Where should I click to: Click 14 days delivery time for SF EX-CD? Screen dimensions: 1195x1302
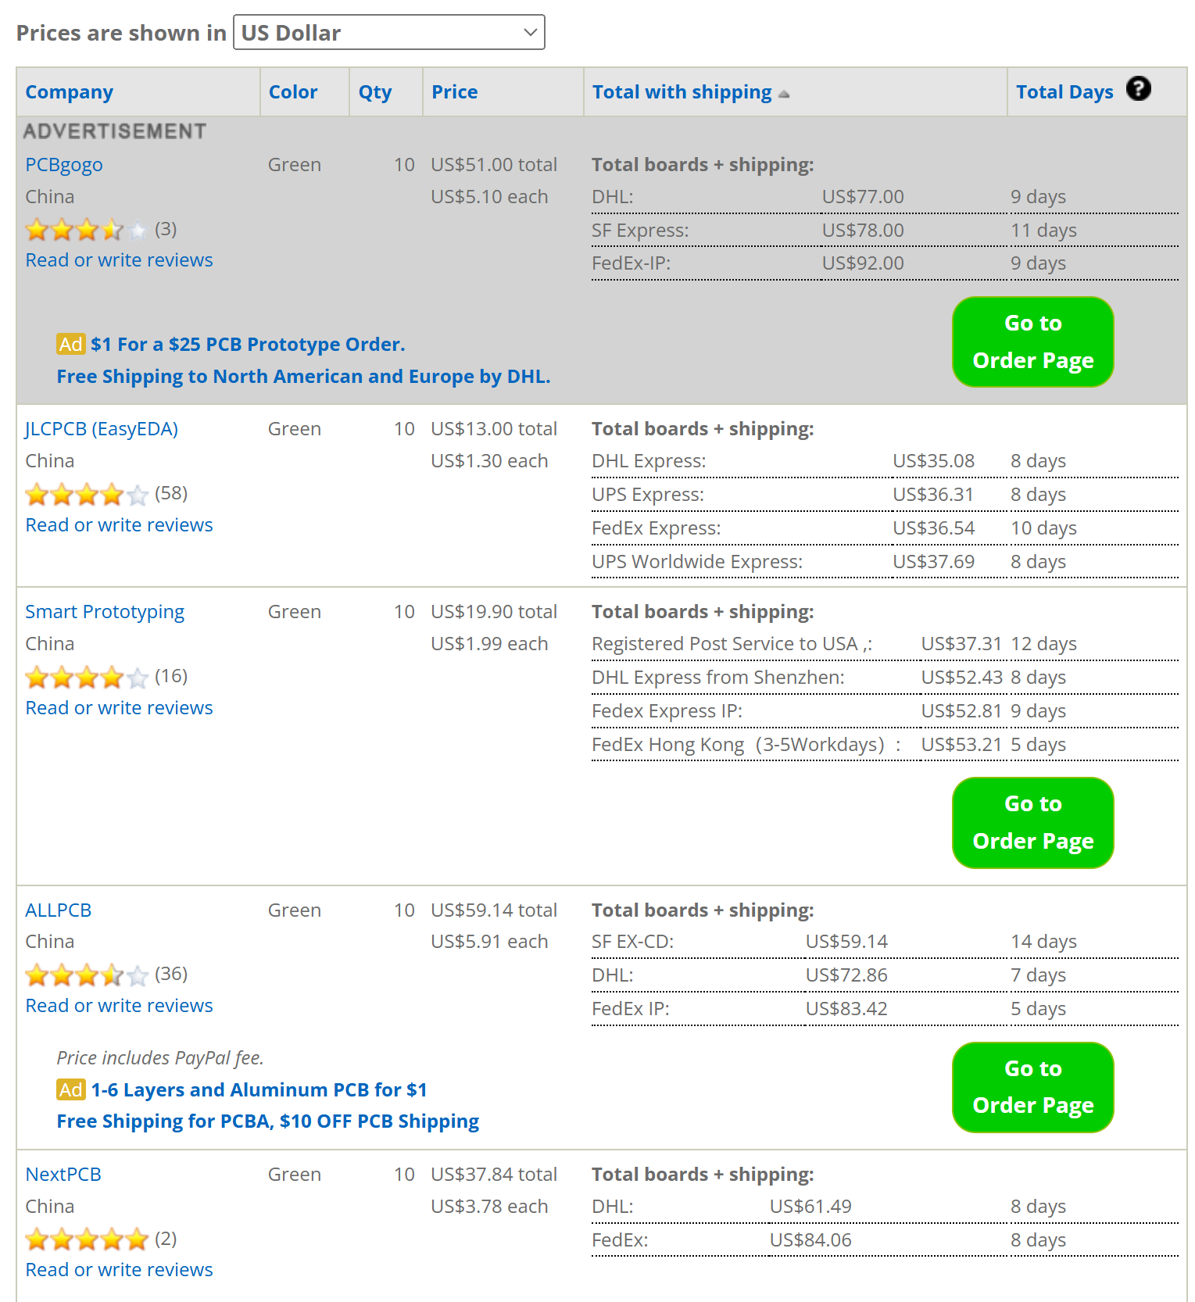point(1043,942)
